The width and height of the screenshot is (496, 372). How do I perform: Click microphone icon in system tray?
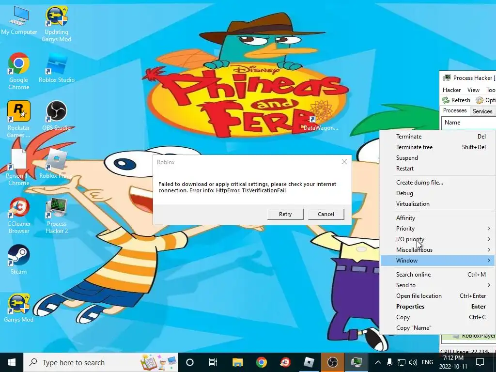click(390, 362)
